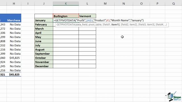The image size is (182, 102).
Task: Click the GETPIVOTDATA formula in cell K4
Action: point(99,20)
